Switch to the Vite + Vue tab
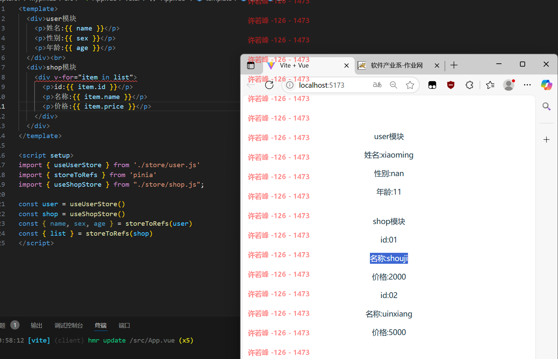 [x=308, y=65]
